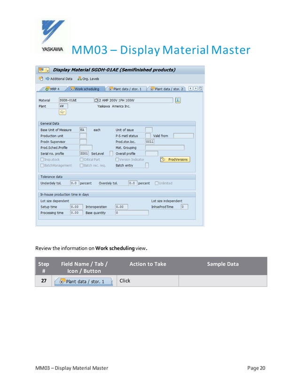Click the glasses icon below Plant
300x389 pixels.
click(x=63, y=112)
